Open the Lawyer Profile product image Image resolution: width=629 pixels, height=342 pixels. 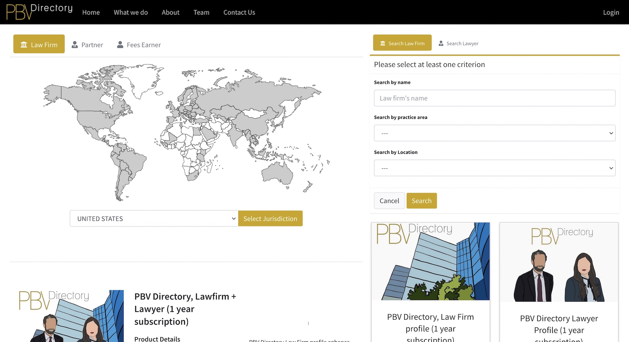tap(559, 262)
